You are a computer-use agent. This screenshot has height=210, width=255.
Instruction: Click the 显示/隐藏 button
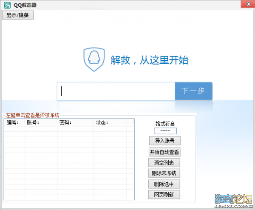18,15
